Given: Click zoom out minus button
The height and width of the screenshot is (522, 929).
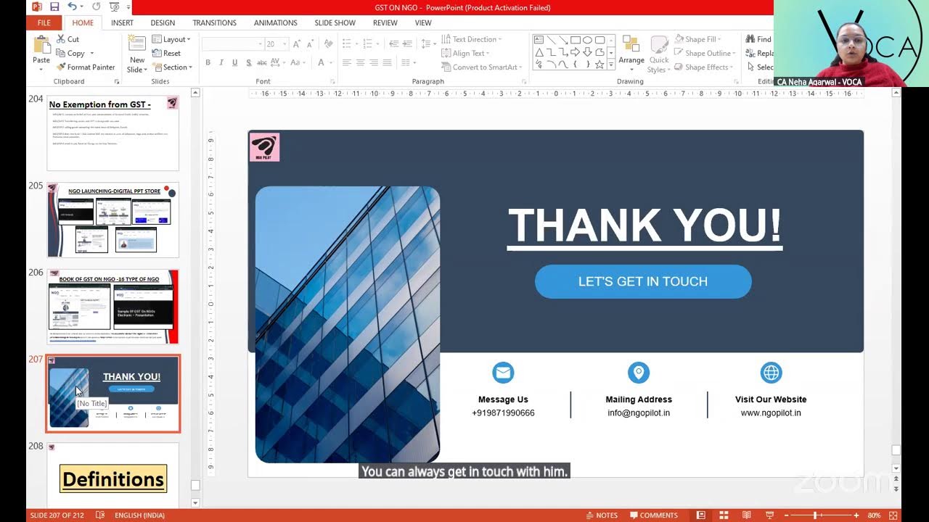Looking at the screenshot, I should coord(786,515).
